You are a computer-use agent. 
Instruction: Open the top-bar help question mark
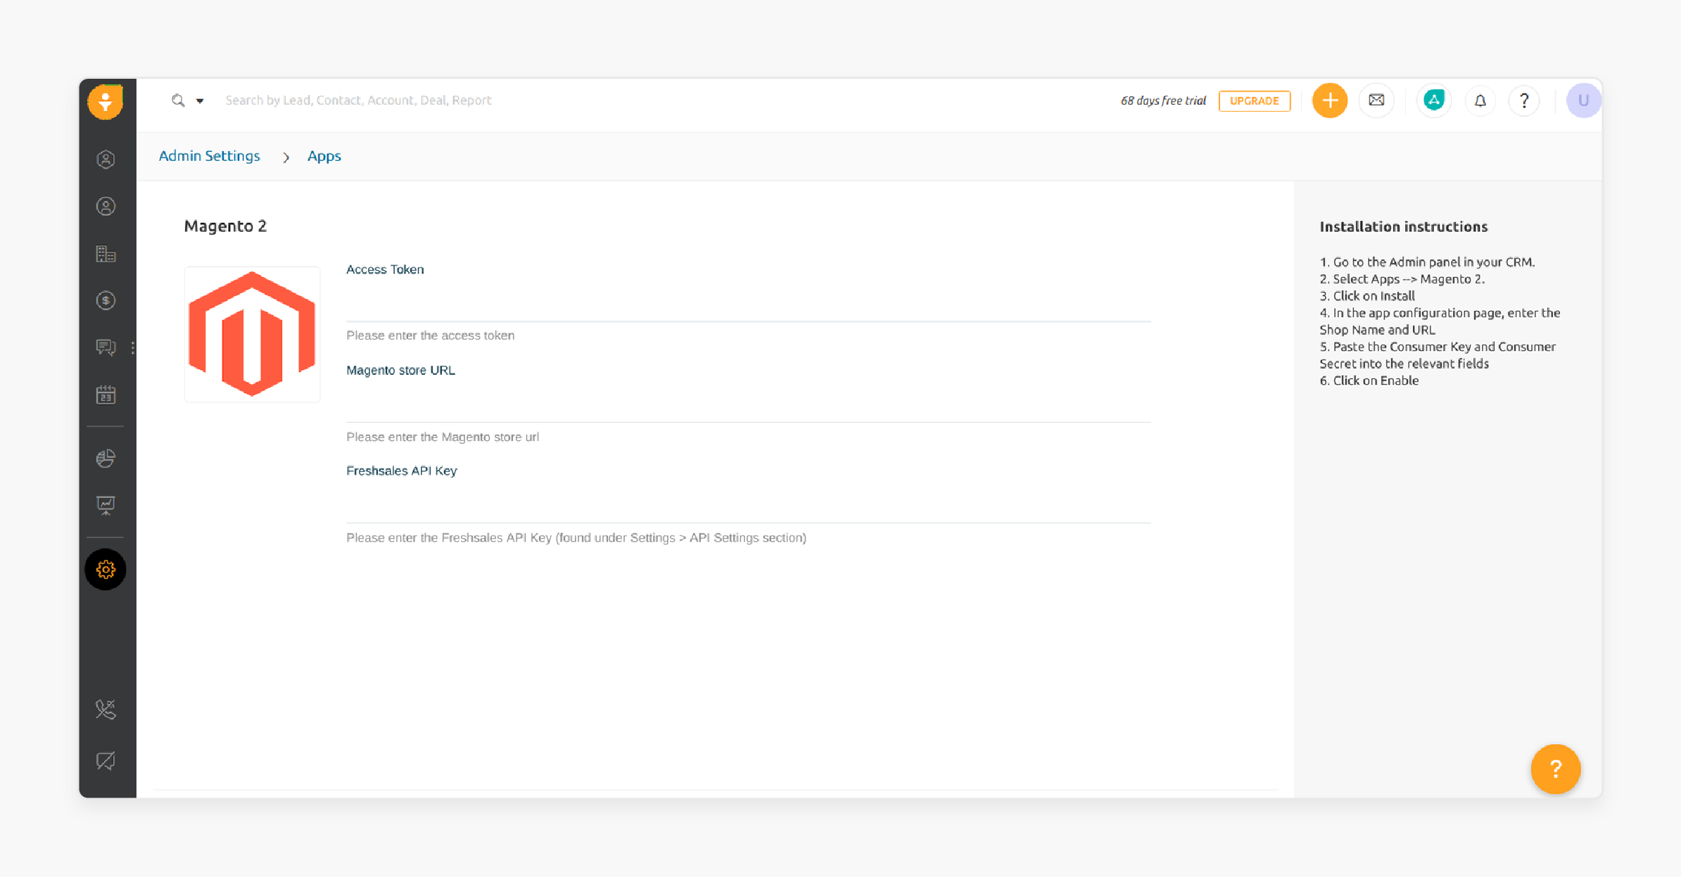(1524, 101)
